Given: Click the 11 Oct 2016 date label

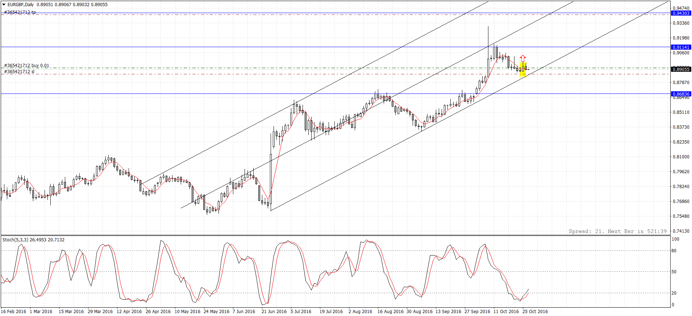Looking at the screenshot, I should 506,312.
